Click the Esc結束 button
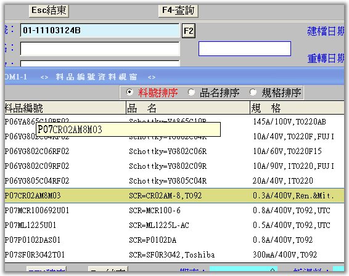The height and width of the screenshot is (276, 349). [x=49, y=10]
